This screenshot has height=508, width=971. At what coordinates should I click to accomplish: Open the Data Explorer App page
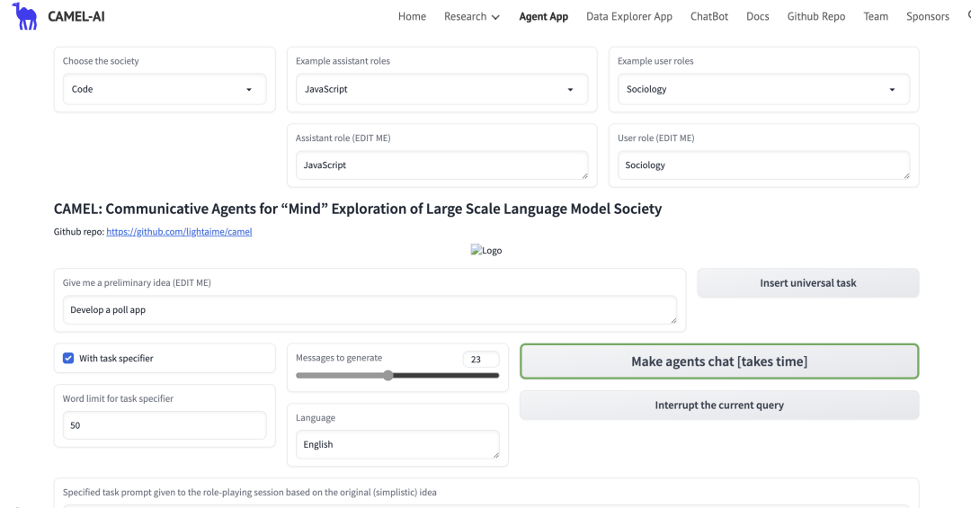pos(629,17)
